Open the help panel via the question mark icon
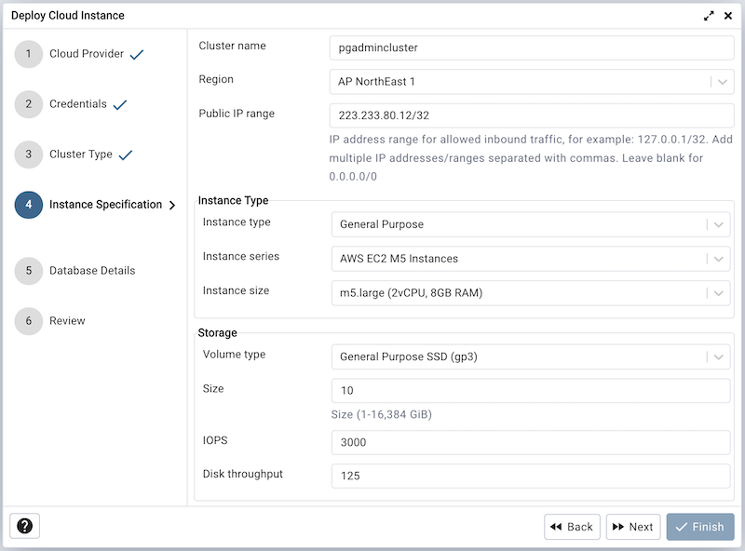The image size is (745, 551). click(25, 526)
